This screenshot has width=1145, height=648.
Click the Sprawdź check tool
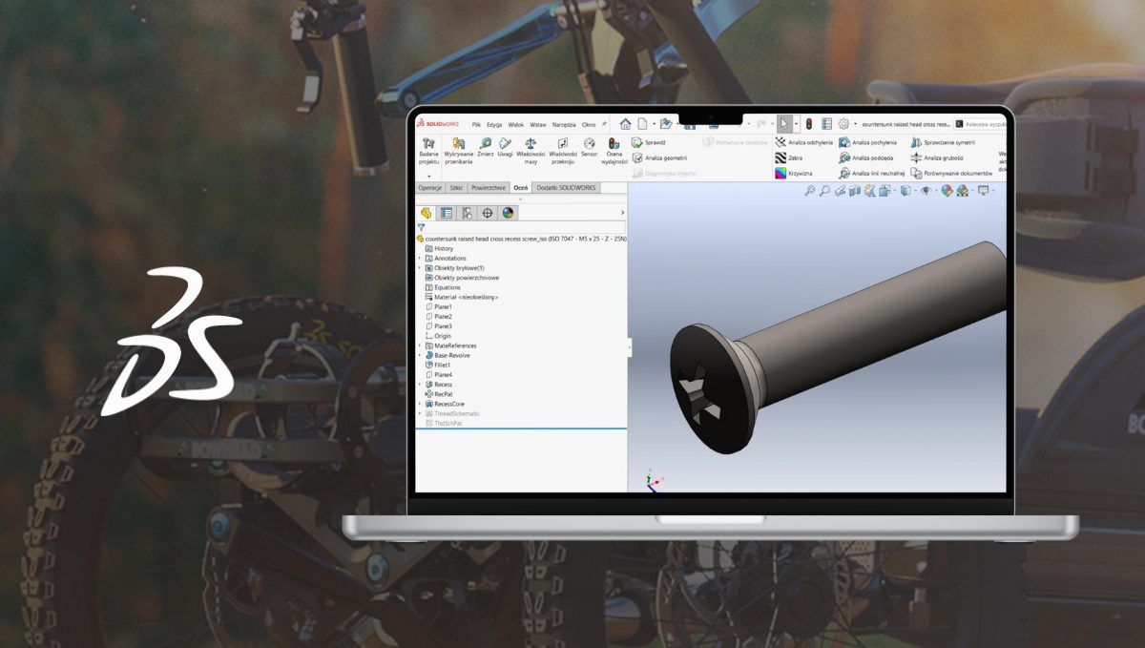click(649, 142)
